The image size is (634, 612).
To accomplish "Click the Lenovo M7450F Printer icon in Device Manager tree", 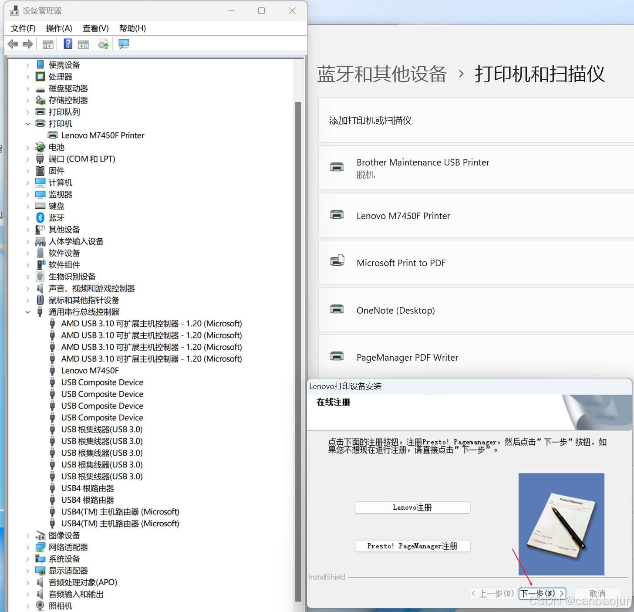I will click(52, 135).
